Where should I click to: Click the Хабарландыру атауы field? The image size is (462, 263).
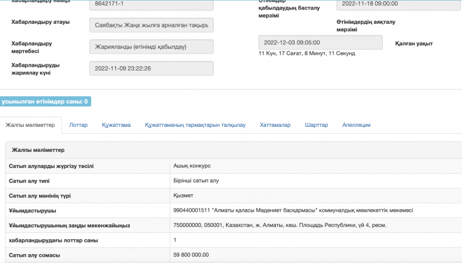(x=151, y=25)
